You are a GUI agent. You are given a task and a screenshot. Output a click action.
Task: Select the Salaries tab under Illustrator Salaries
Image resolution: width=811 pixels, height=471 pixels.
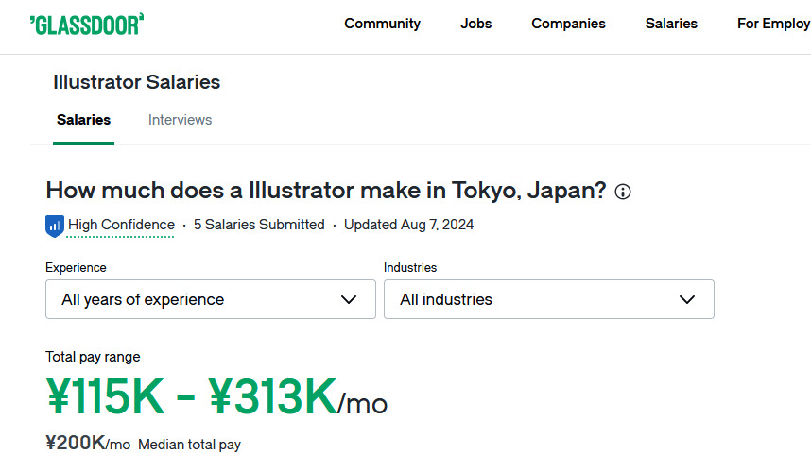(83, 120)
